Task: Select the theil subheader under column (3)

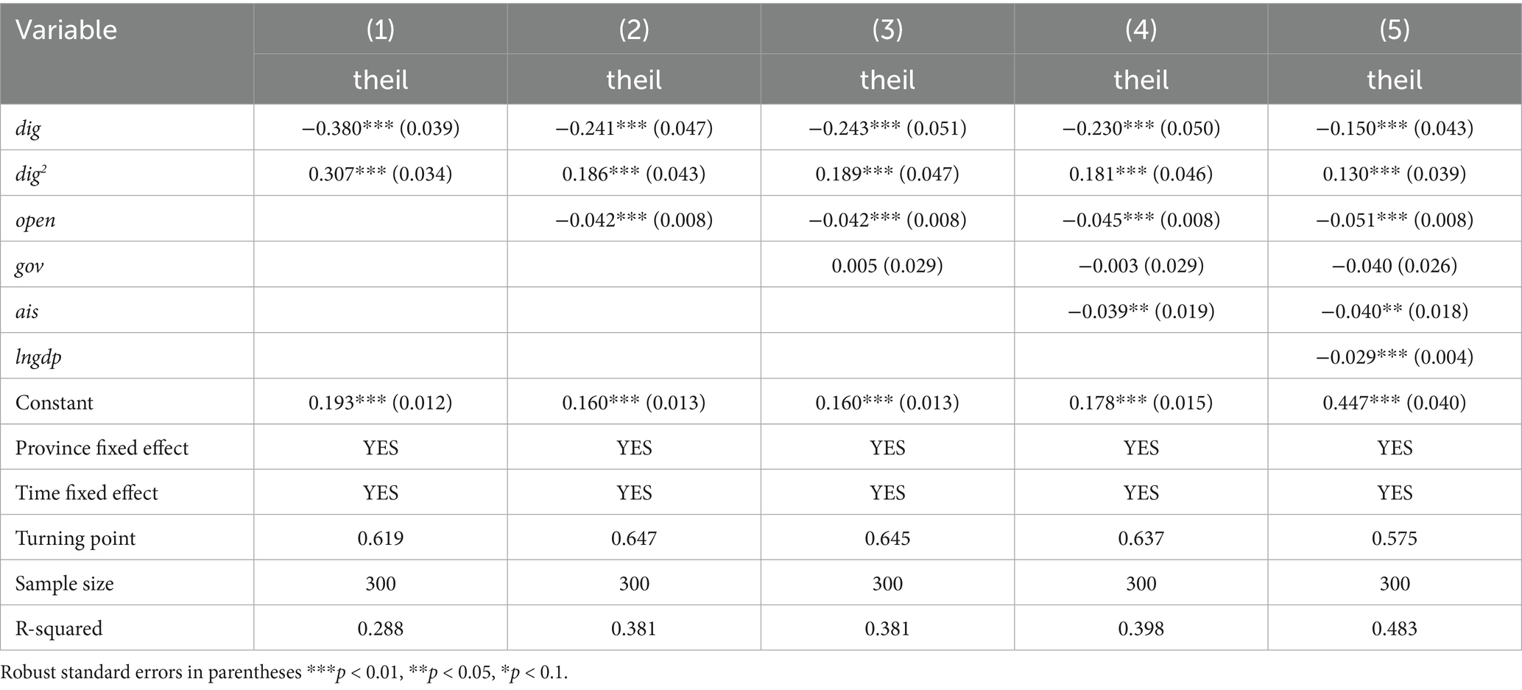Action: click(887, 79)
